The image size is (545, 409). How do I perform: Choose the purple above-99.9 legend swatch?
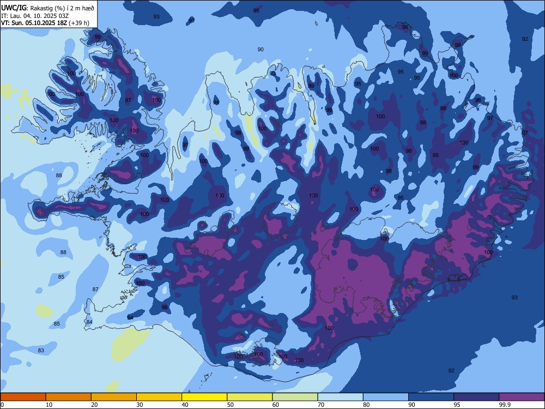522,397
